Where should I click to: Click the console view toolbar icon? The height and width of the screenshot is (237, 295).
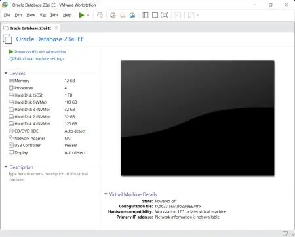pos(178,15)
